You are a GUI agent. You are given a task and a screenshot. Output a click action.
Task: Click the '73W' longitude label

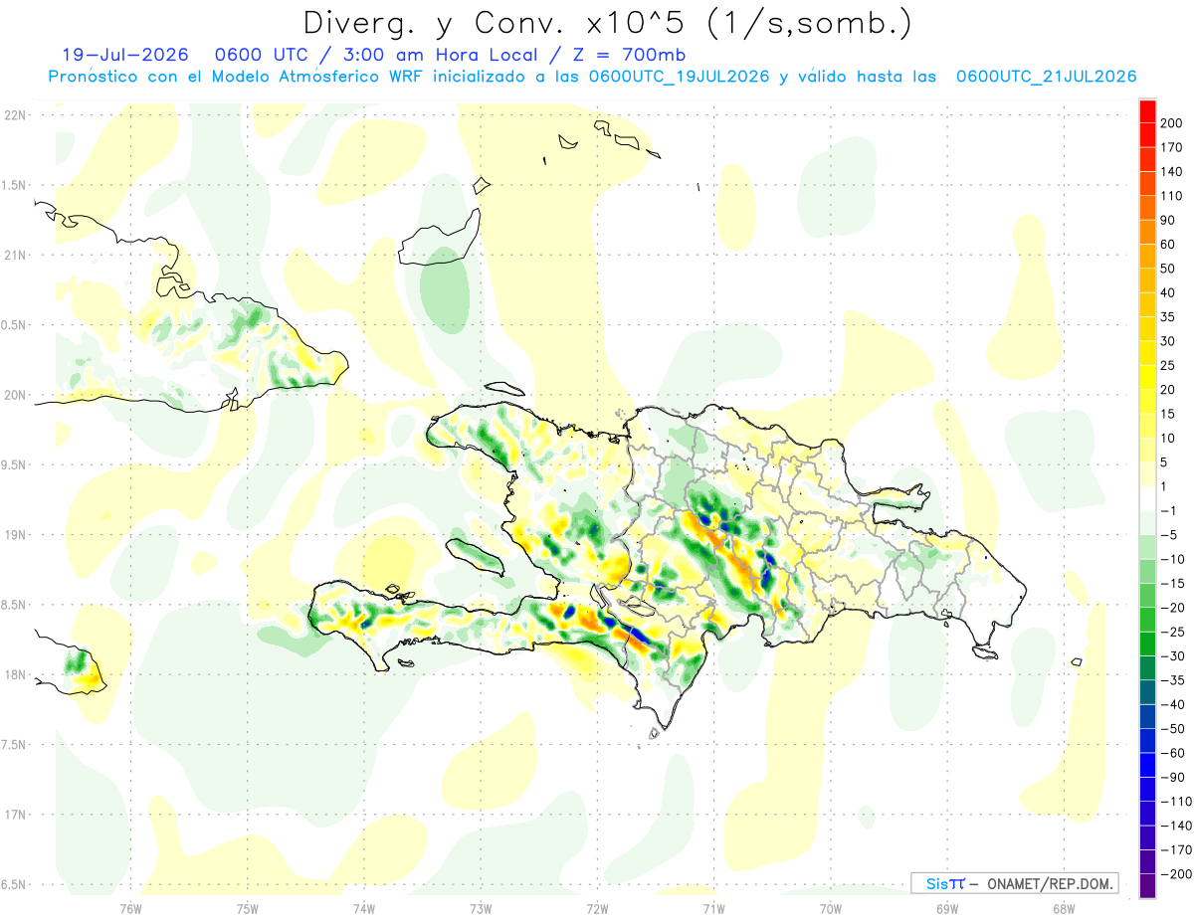pyautogui.click(x=481, y=908)
